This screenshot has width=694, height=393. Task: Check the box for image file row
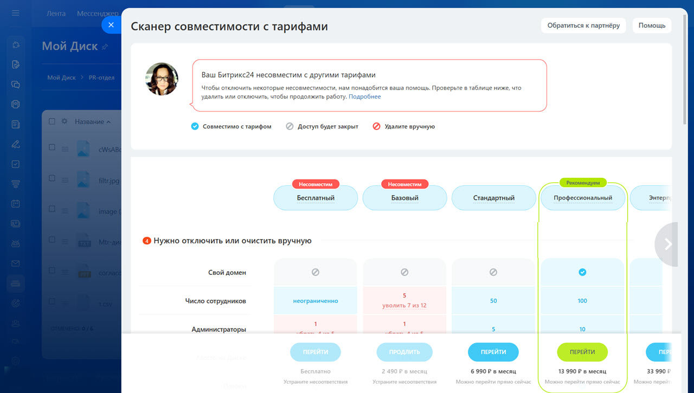click(x=52, y=209)
